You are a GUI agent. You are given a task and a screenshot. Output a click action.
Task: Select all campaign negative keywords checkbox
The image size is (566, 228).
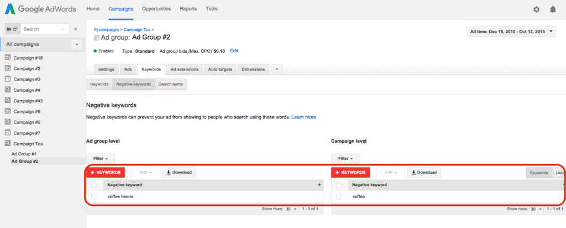tap(339, 185)
